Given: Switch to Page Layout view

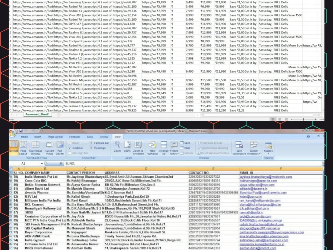Looking at the screenshot, I should [x=23, y=148].
